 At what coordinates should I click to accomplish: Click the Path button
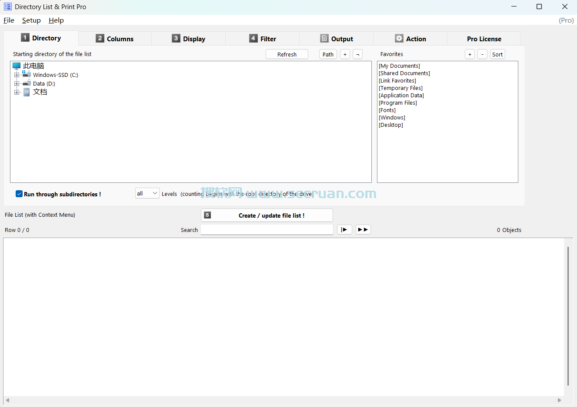tap(328, 54)
